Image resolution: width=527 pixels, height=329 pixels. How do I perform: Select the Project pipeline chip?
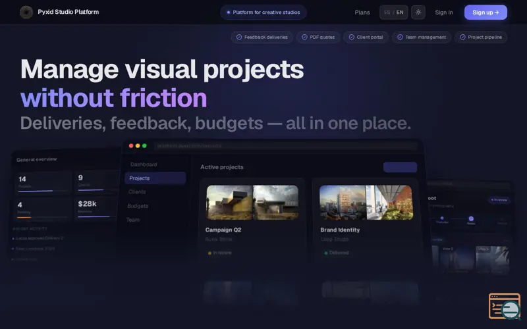[x=481, y=38]
